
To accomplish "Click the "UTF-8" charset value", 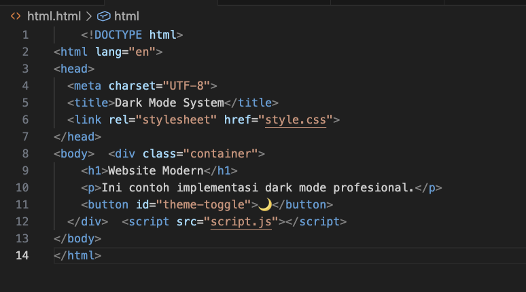I will coord(186,86).
